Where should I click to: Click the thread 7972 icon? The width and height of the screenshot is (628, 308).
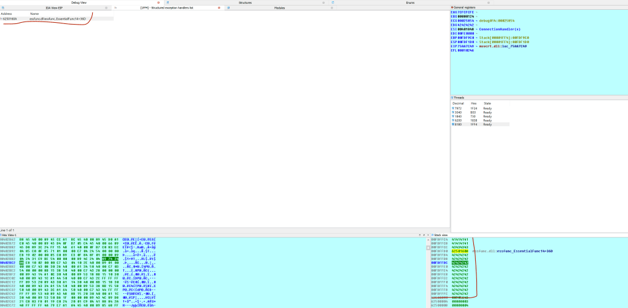pyautogui.click(x=453, y=108)
